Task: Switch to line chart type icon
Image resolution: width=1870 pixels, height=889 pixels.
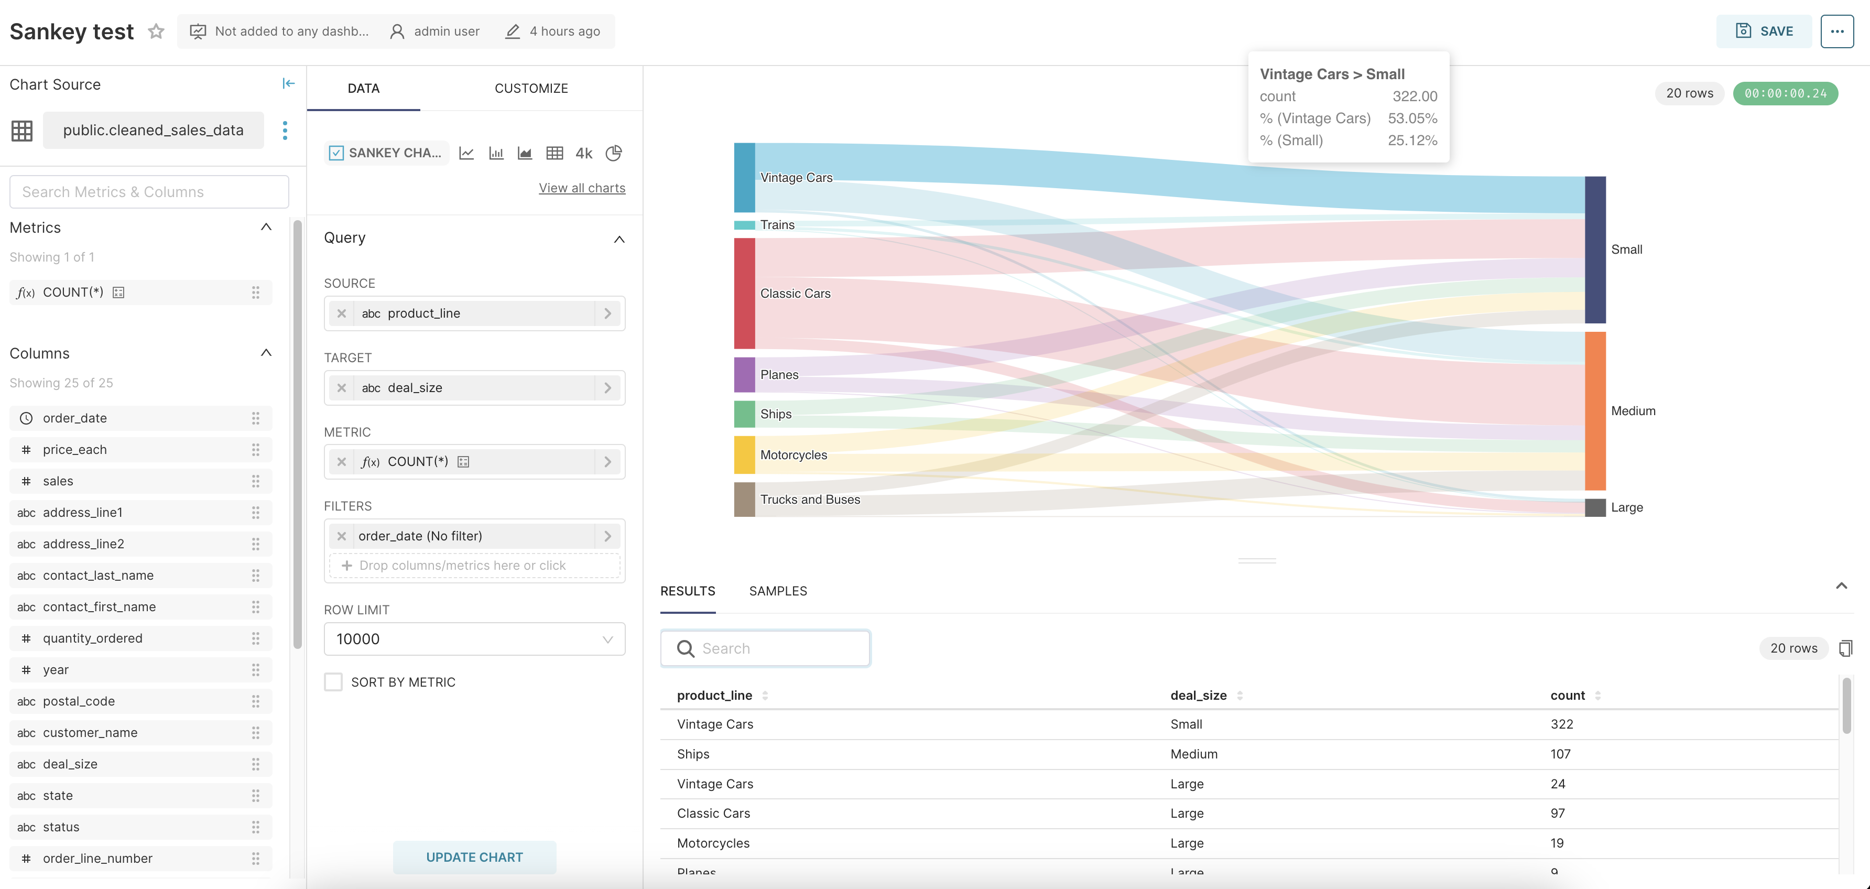Action: click(x=467, y=153)
